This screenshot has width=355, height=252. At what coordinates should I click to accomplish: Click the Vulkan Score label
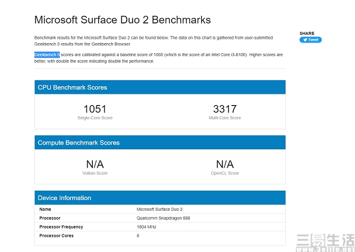[95, 173]
